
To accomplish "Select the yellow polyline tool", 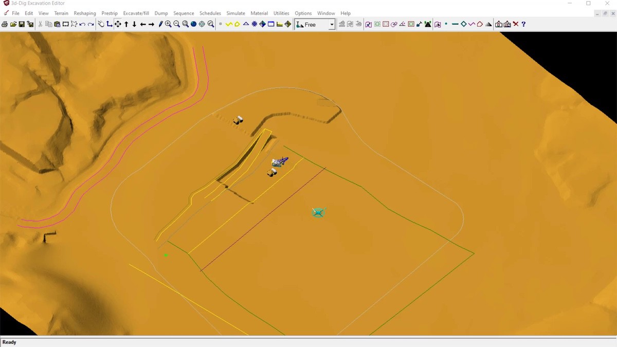I will tap(229, 24).
